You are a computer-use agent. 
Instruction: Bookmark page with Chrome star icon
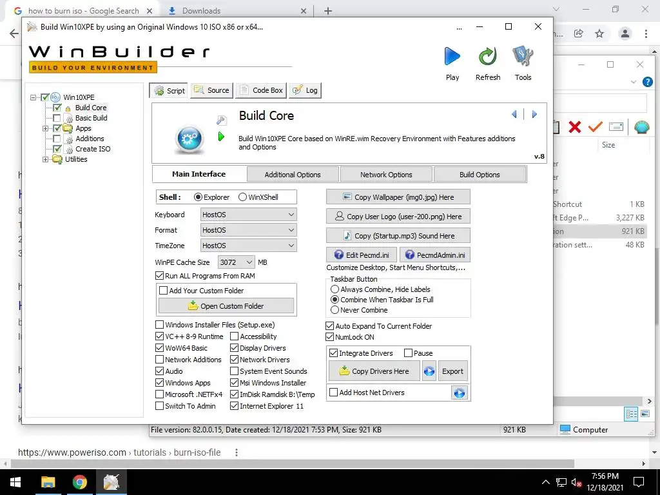click(599, 34)
